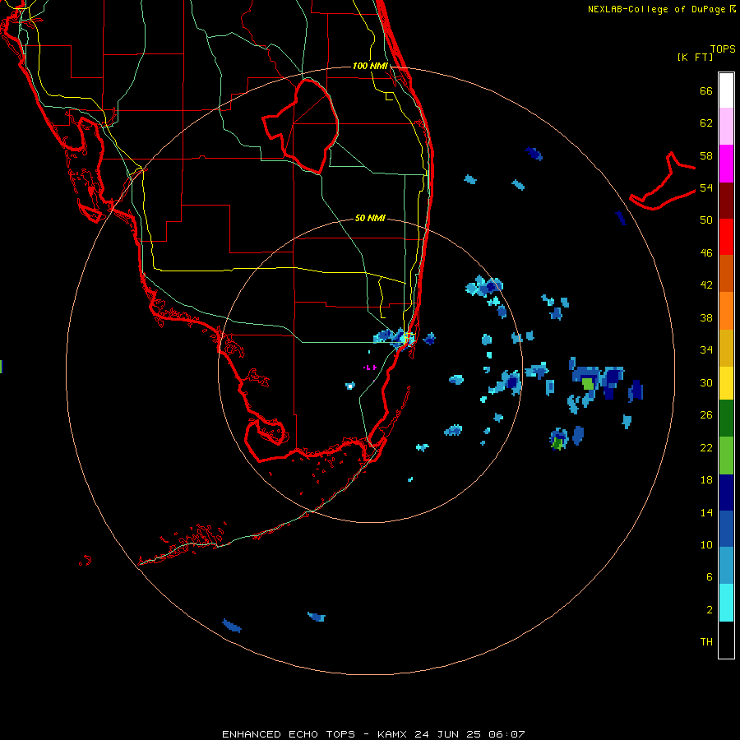Click the legend value '62'
740x740 pixels.
pyautogui.click(x=706, y=123)
